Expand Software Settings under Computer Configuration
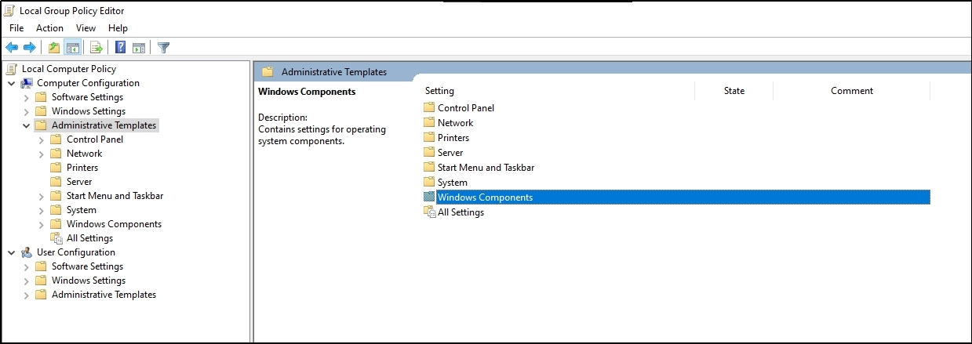The width and height of the screenshot is (972, 344). (x=26, y=97)
